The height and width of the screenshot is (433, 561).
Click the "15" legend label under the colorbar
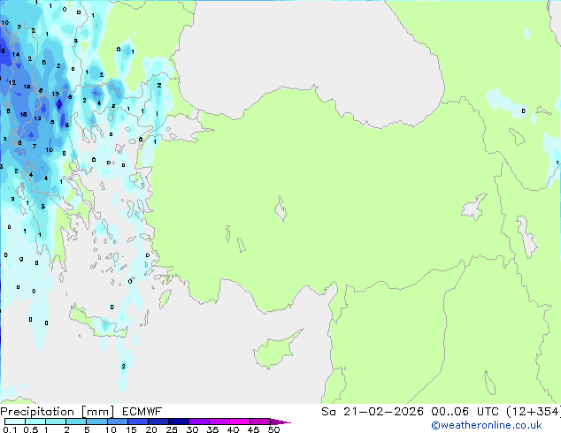click(131, 429)
